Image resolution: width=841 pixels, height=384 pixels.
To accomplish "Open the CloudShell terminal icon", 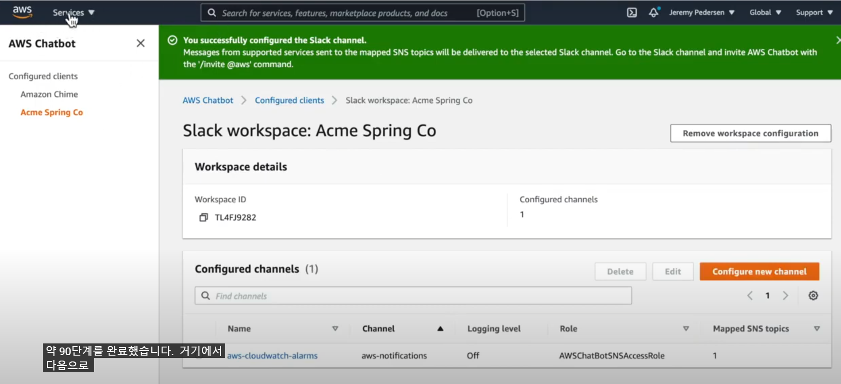I will [632, 13].
